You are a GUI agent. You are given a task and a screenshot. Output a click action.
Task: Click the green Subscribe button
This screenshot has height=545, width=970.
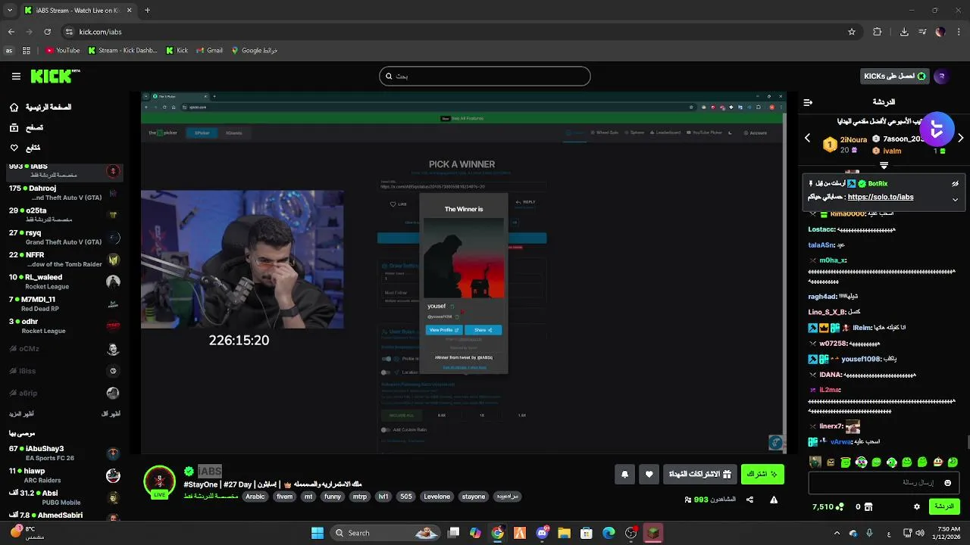click(762, 475)
